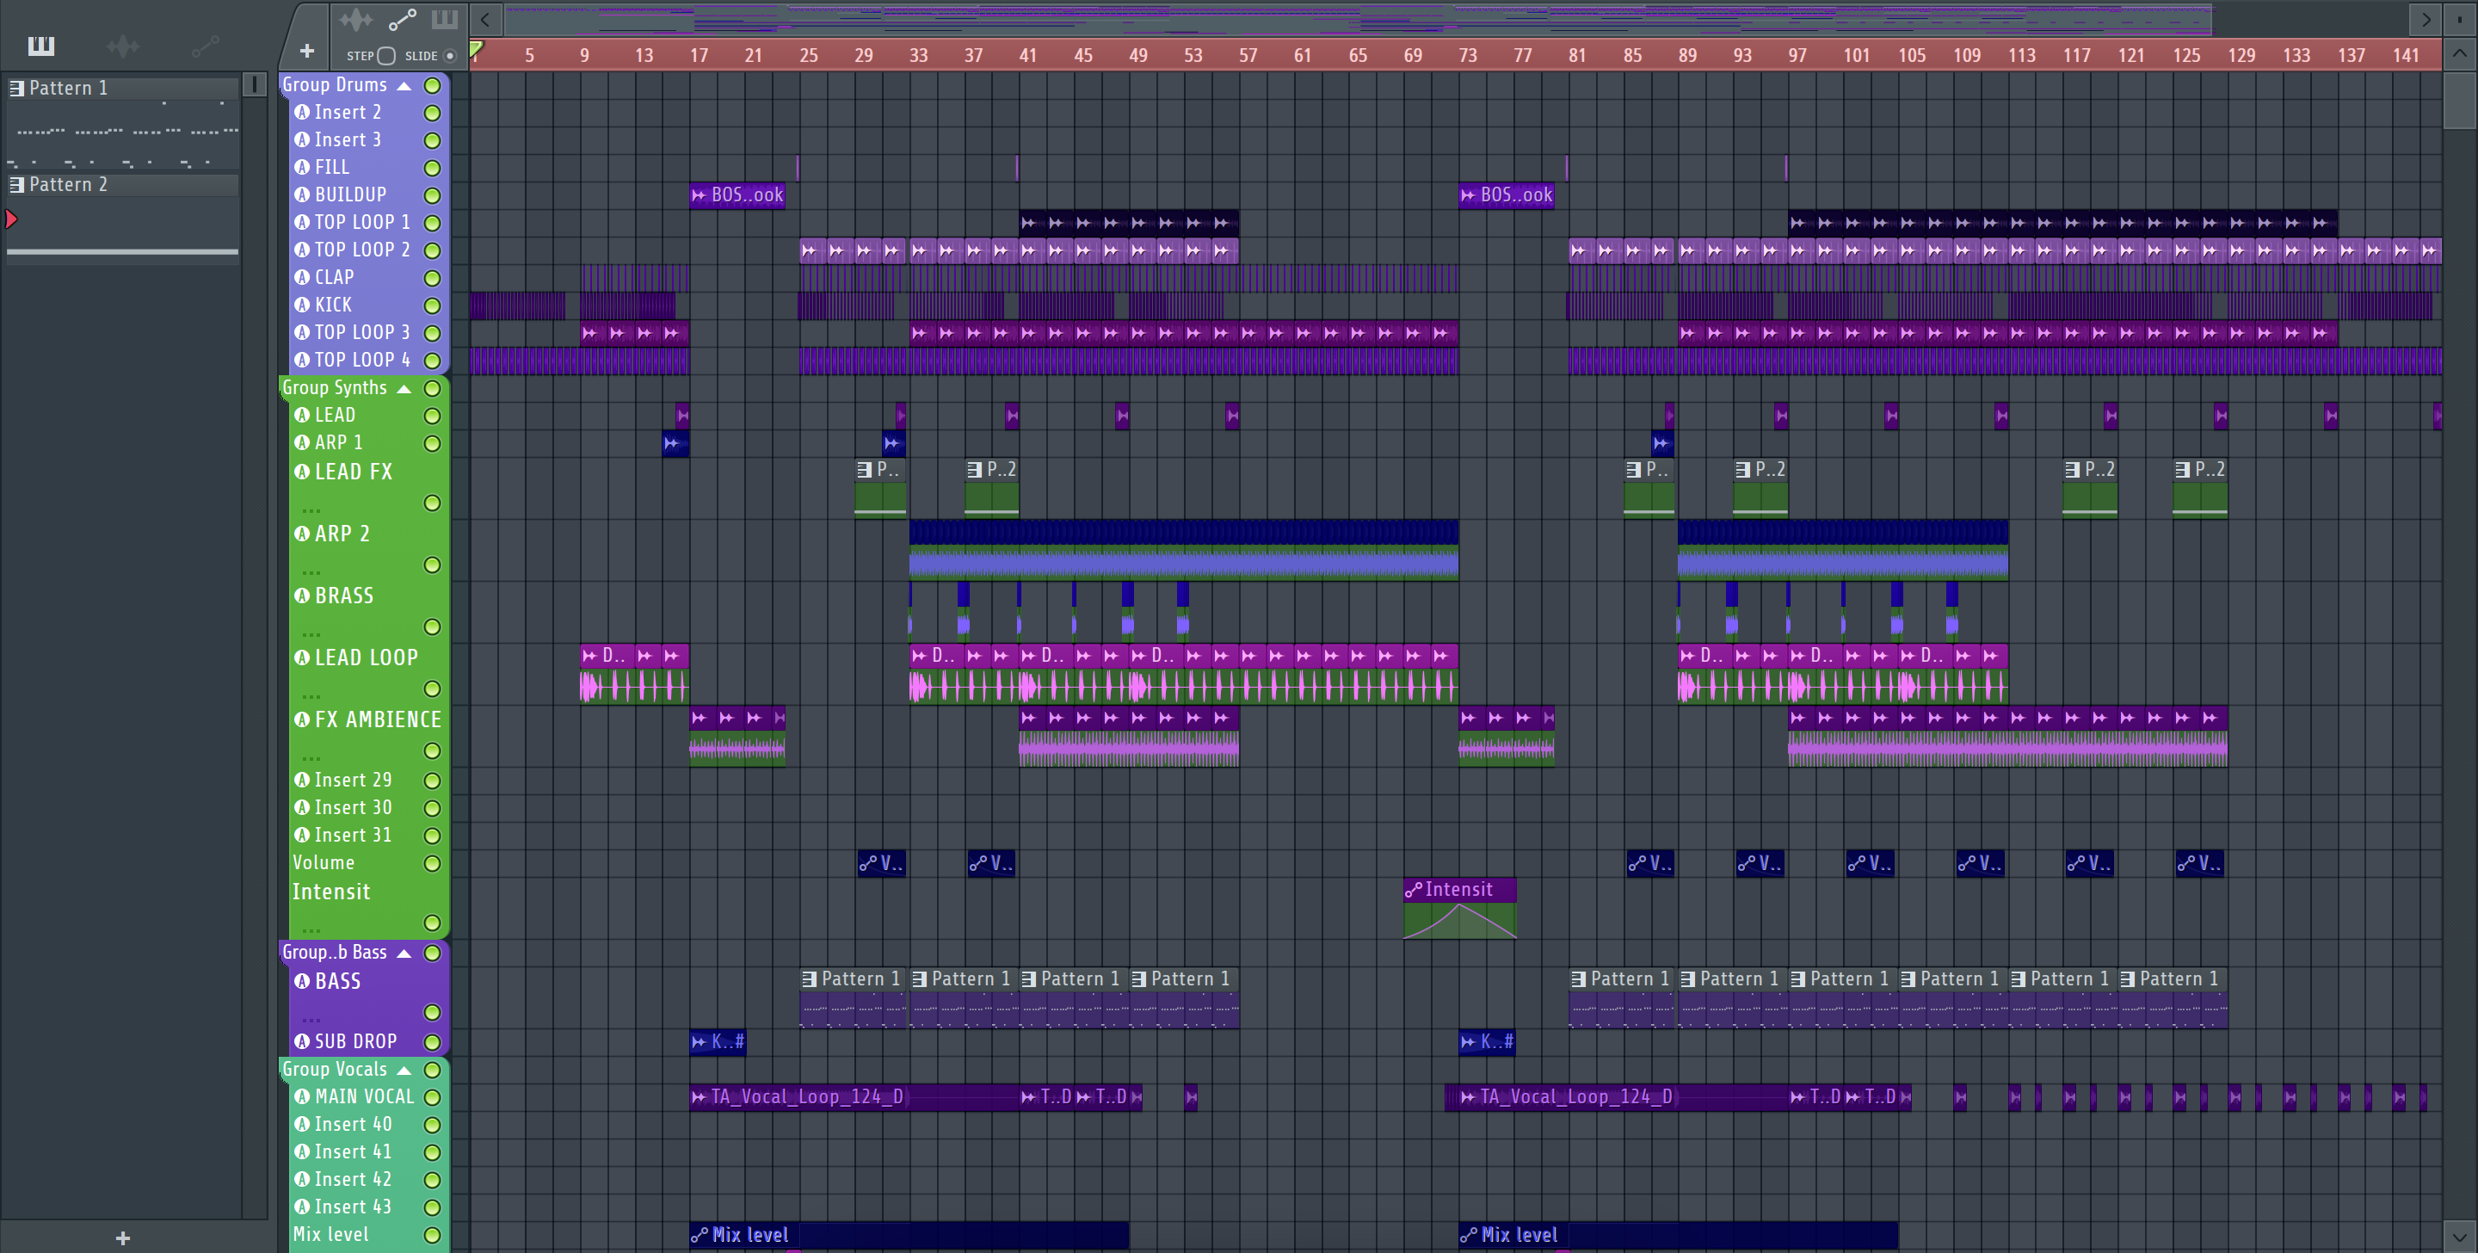
Task: Select the Intensit track label
Action: [x=331, y=892]
